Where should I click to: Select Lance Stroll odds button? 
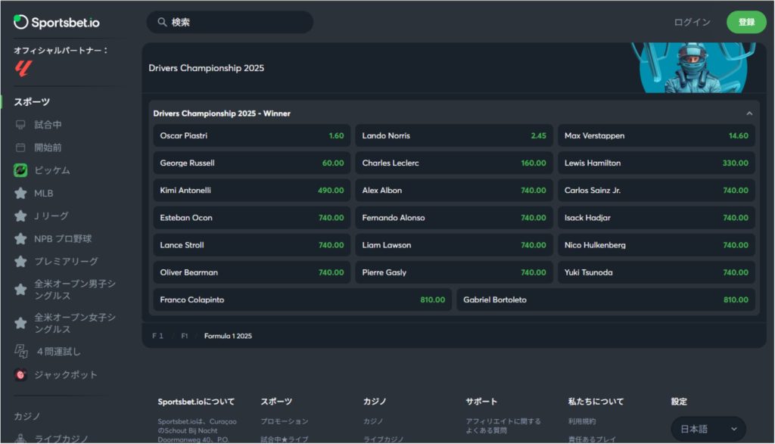pos(251,245)
